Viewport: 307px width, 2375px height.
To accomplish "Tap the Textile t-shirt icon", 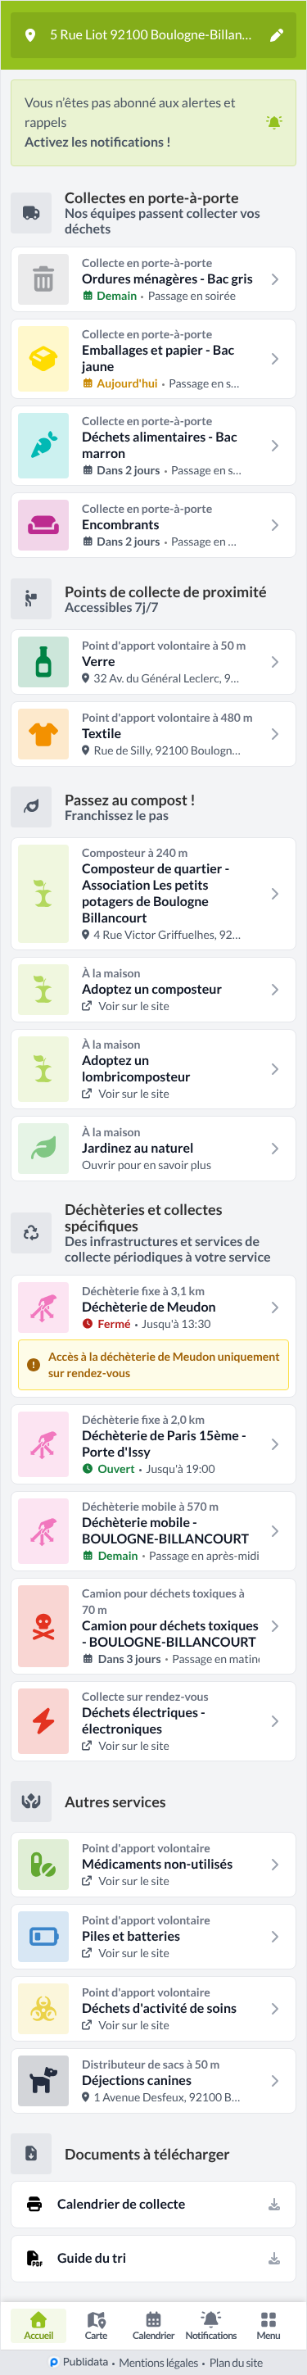I will coord(43,734).
